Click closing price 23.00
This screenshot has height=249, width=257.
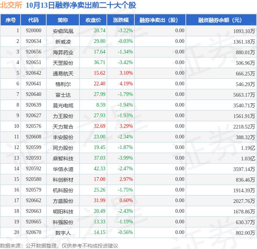(x=99, y=137)
